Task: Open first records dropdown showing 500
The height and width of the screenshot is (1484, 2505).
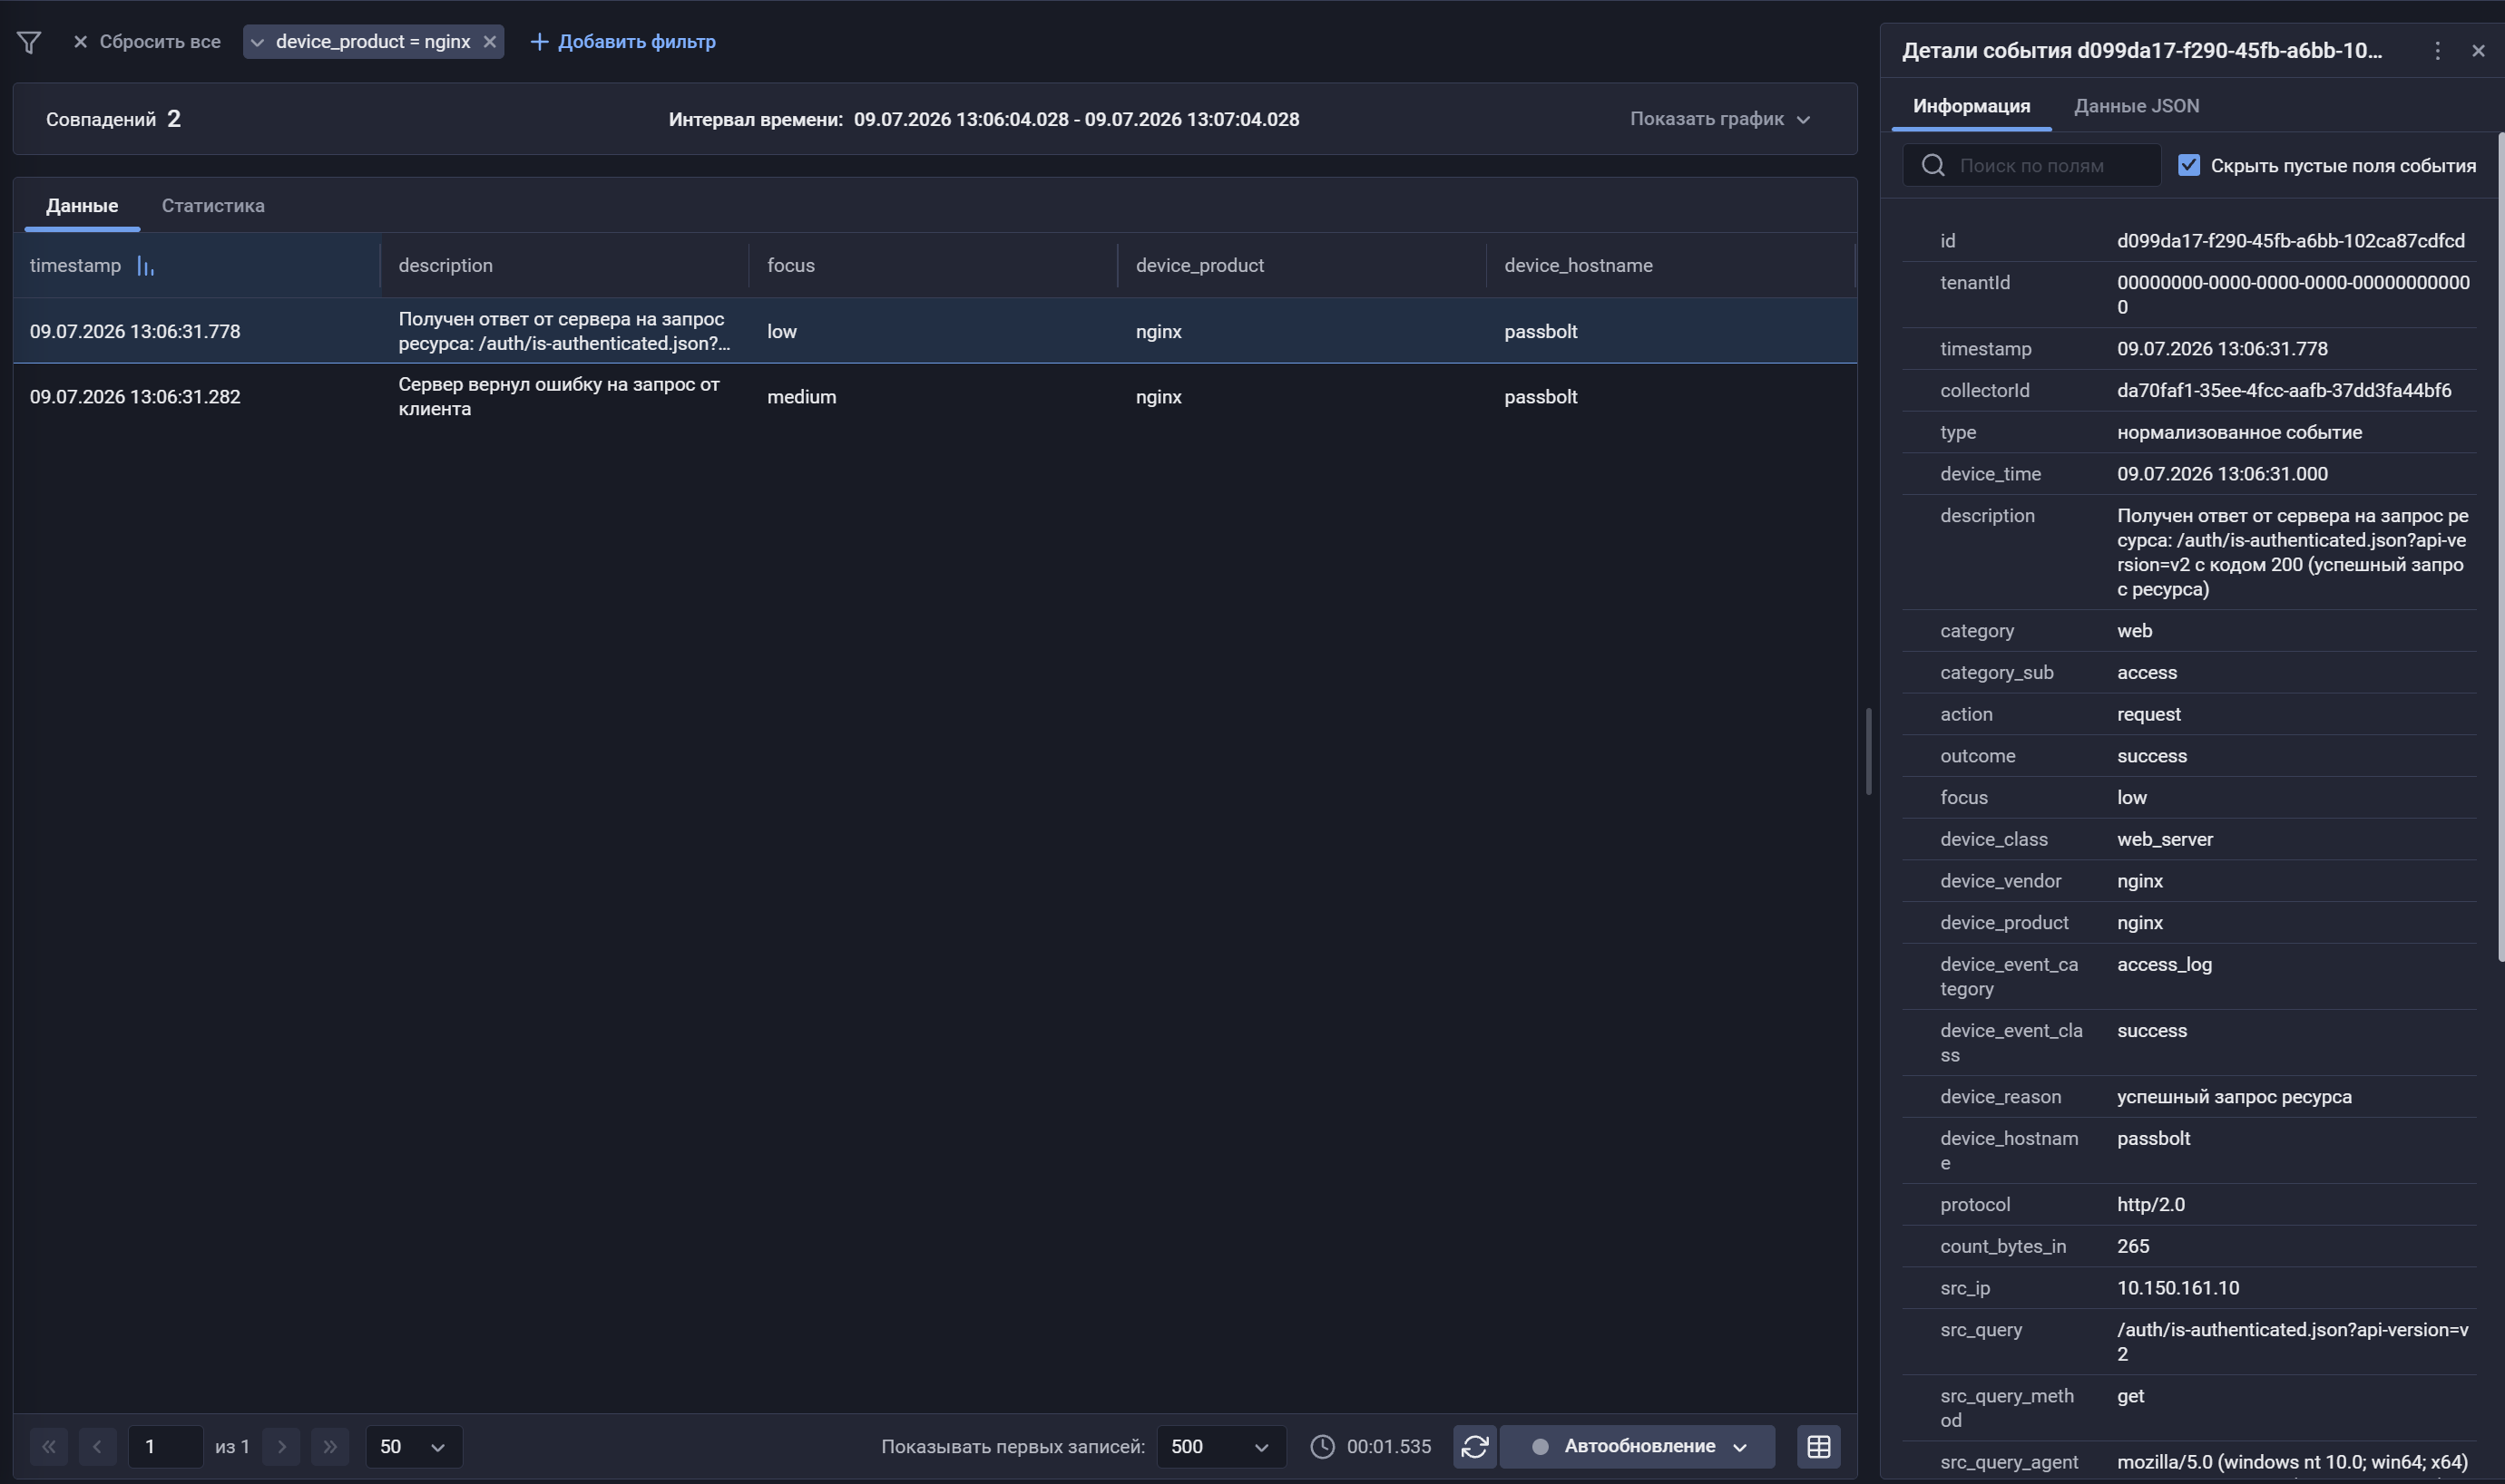Action: coord(1220,1447)
